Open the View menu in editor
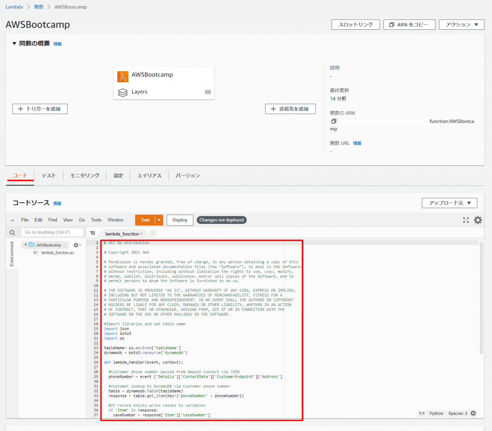The width and height of the screenshot is (492, 431). pyautogui.click(x=68, y=220)
